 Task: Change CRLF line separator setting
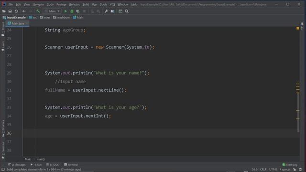263,170
